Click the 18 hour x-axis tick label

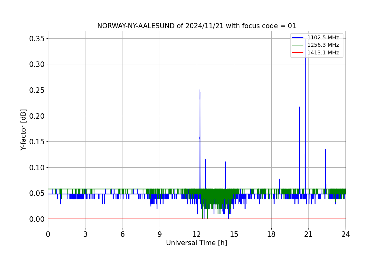[271, 234]
